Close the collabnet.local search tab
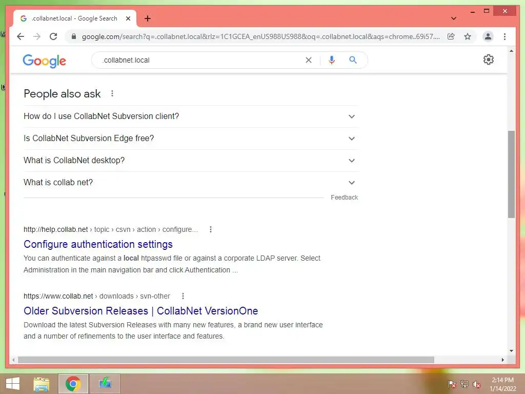Image resolution: width=525 pixels, height=394 pixels. point(128,18)
